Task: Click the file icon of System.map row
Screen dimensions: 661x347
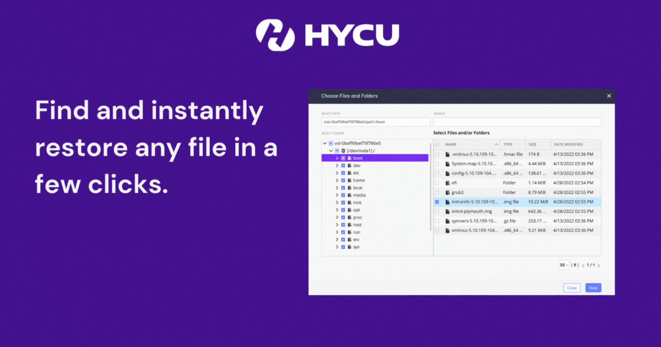Action: (447, 164)
